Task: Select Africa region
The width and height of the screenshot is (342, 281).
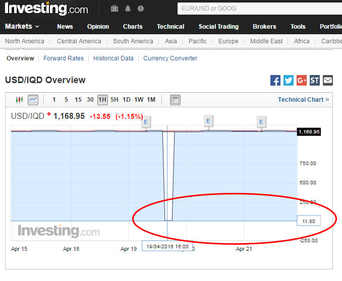Action: [302, 41]
